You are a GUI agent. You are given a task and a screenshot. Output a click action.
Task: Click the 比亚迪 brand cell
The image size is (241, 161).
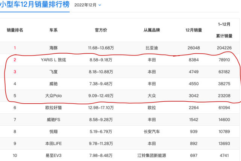(152, 48)
